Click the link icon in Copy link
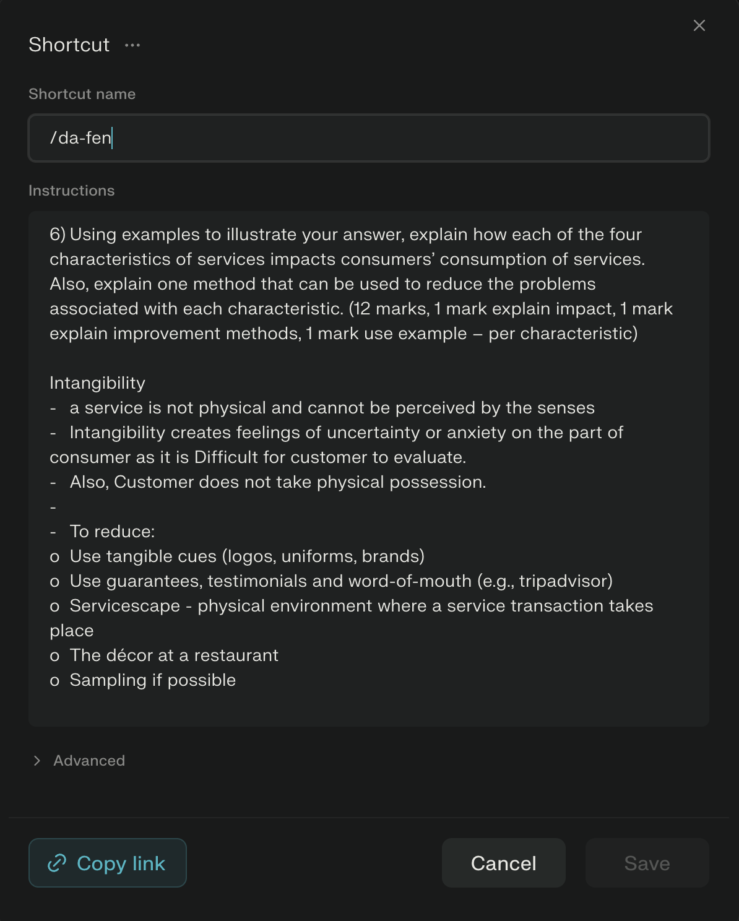The height and width of the screenshot is (921, 739). (x=57, y=863)
